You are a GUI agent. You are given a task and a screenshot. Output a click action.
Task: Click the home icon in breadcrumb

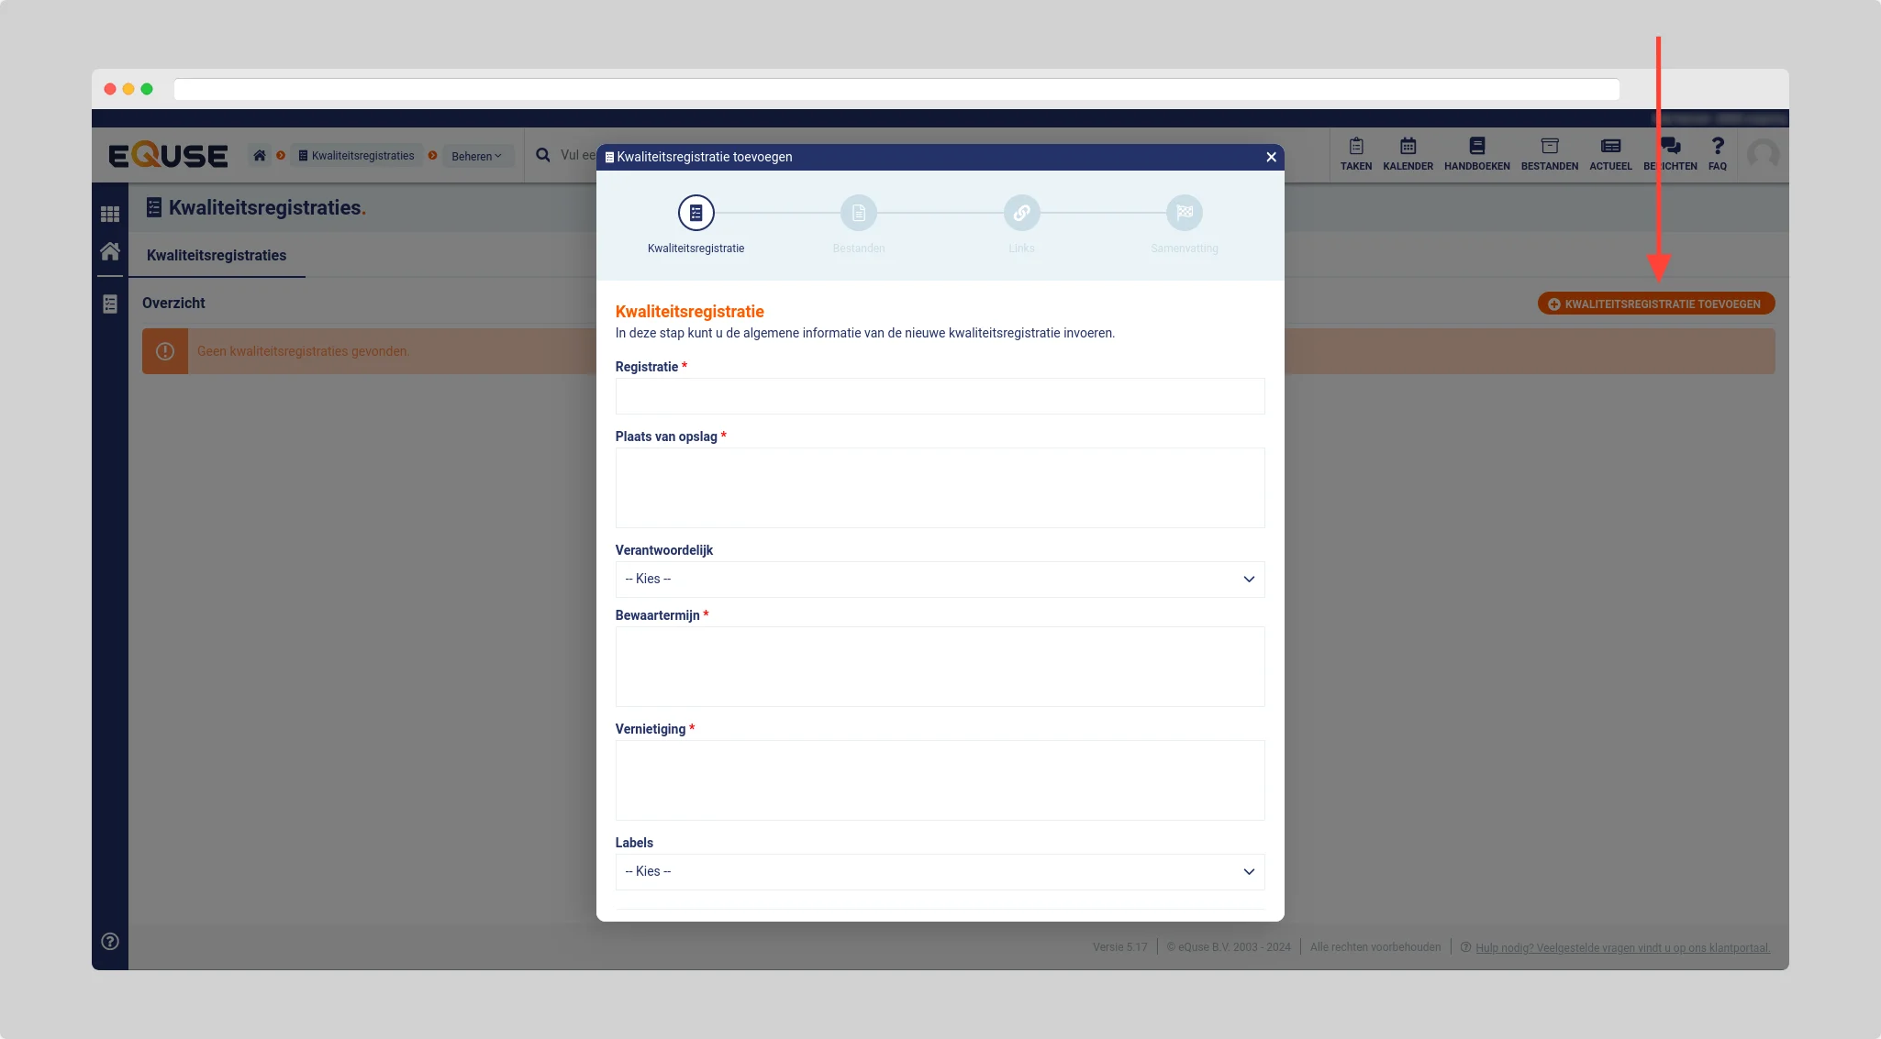coord(260,156)
